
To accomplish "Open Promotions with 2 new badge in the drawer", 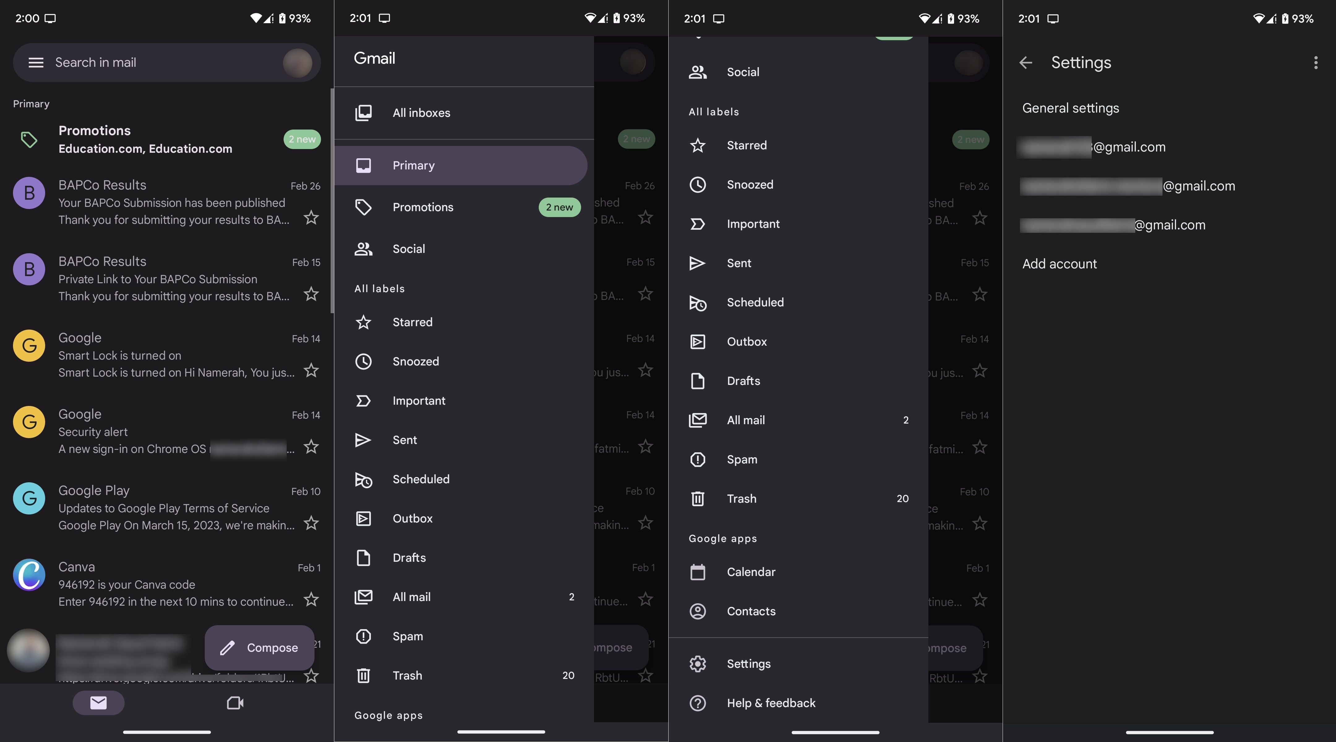I will 464,207.
